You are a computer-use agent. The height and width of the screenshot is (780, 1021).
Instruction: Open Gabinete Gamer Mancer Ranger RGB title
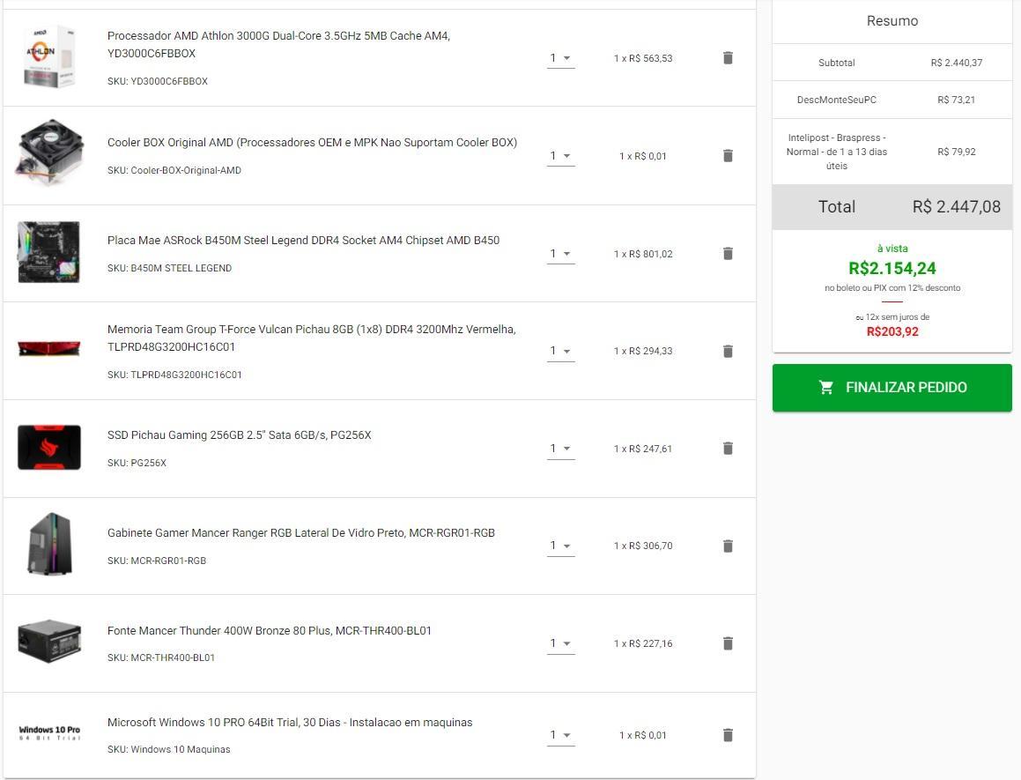[x=300, y=532]
